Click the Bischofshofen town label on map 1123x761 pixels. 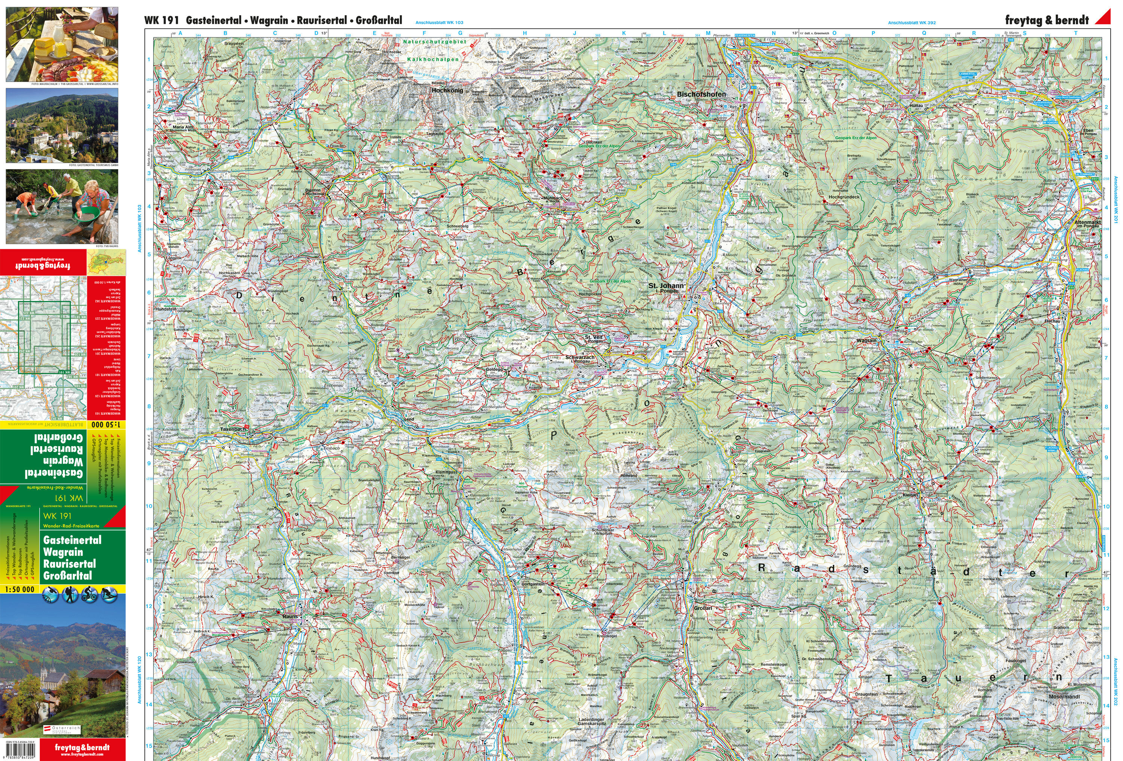pos(701,94)
